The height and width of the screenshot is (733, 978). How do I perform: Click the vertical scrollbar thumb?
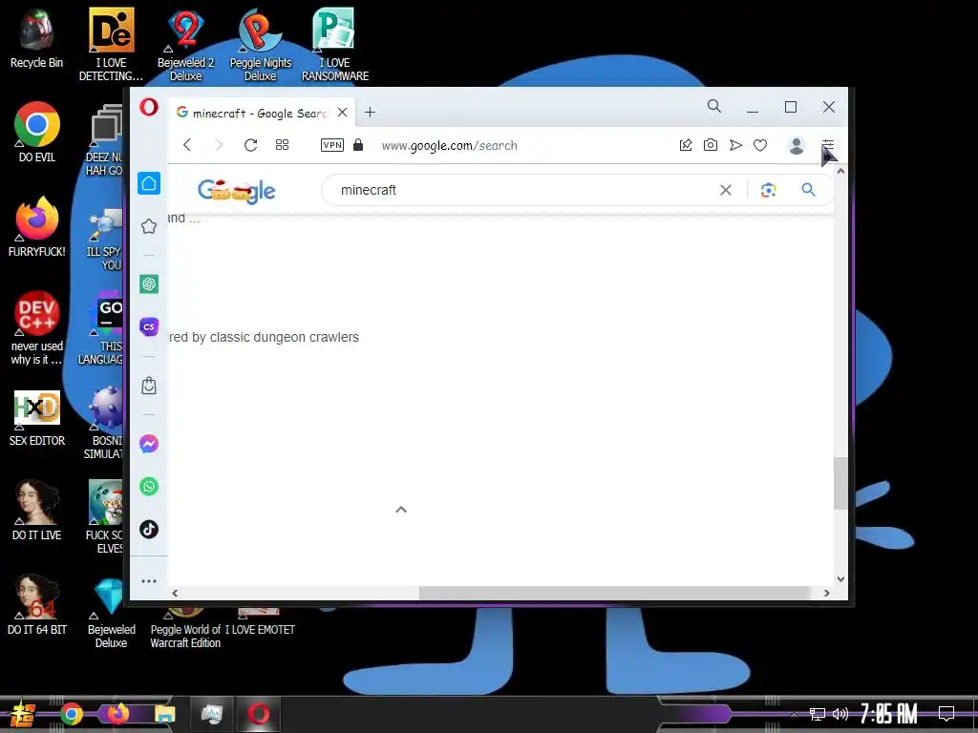coord(840,484)
